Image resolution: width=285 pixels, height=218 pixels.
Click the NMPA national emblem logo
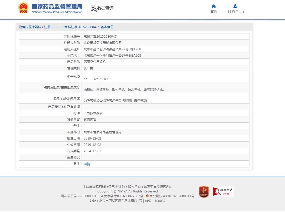[23, 8]
